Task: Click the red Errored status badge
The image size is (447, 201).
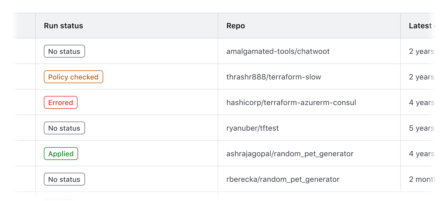Action: (61, 103)
